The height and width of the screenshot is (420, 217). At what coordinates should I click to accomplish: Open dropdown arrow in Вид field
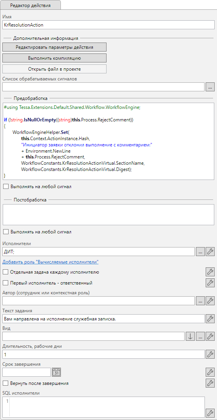click(x=190, y=336)
